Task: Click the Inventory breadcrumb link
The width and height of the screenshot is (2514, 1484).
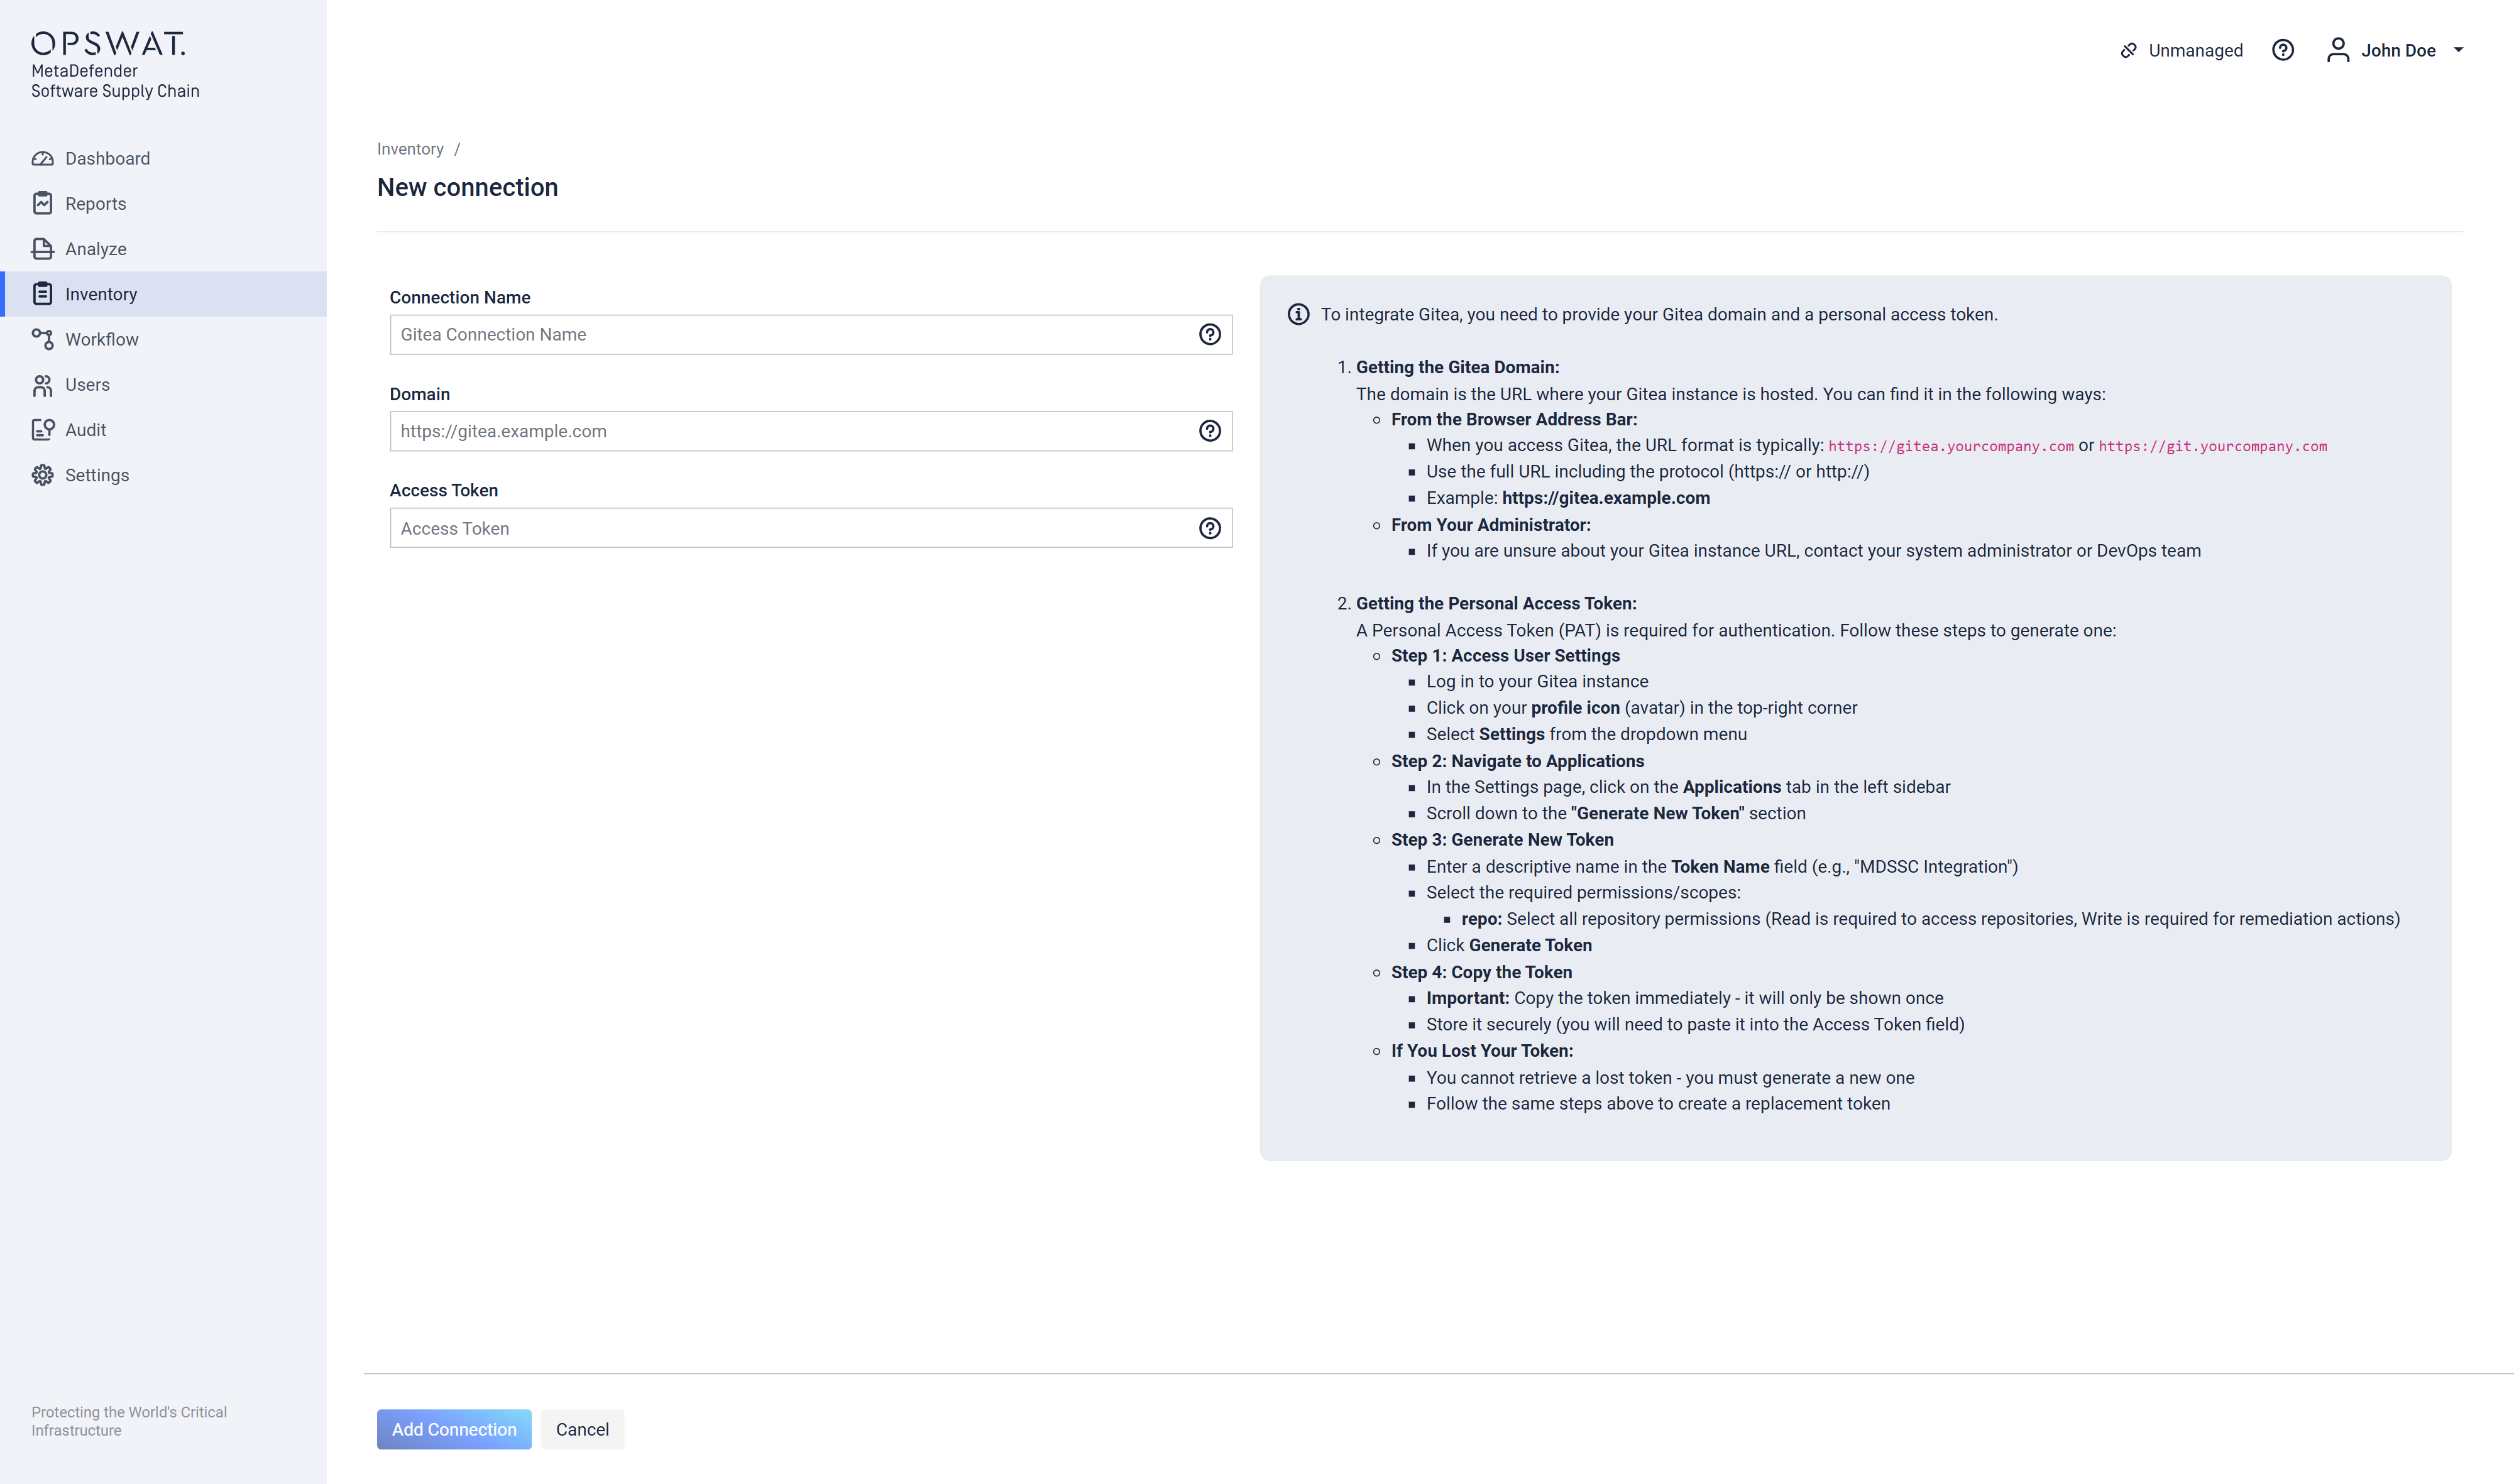Action: (409, 149)
